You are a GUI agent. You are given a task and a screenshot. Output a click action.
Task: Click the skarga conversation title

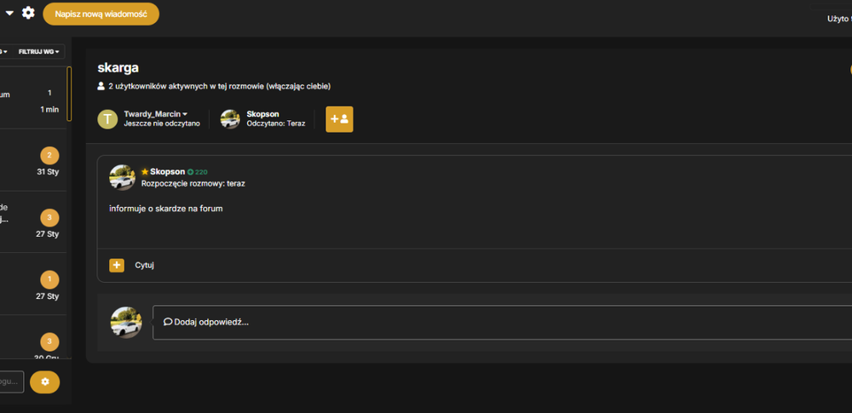(118, 68)
